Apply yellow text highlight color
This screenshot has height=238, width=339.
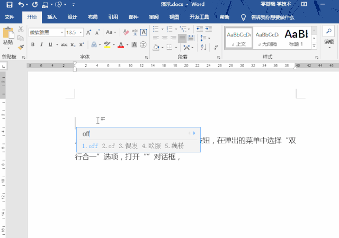(107, 44)
